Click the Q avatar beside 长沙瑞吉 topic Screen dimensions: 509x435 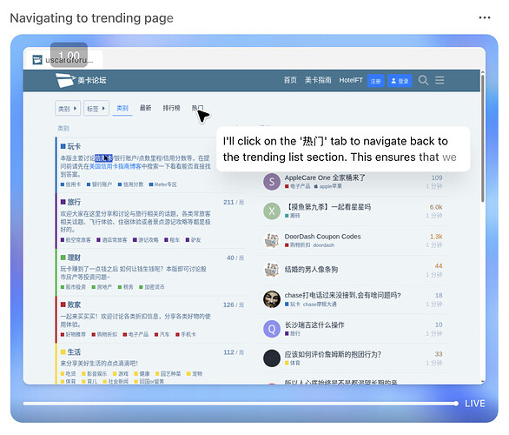272,329
